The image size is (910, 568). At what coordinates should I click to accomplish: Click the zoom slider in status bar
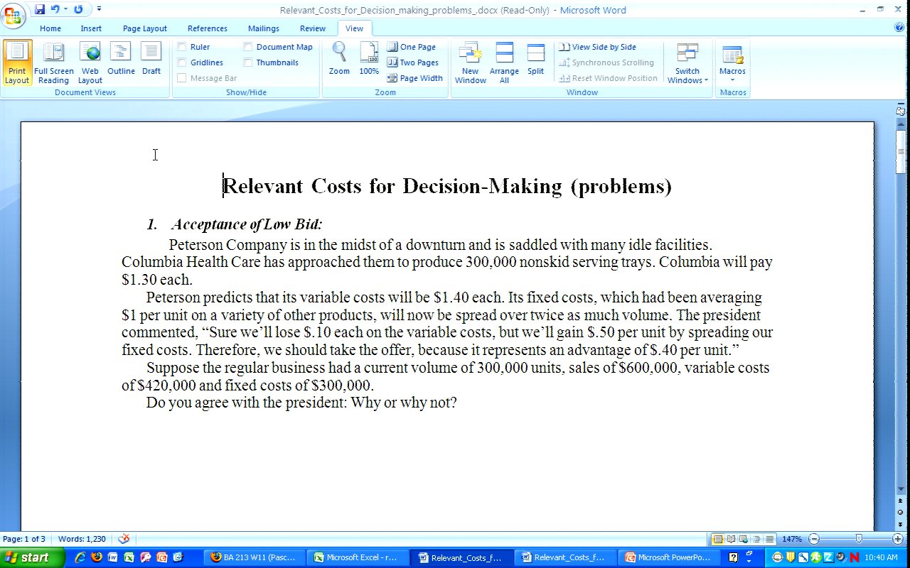coord(858,539)
